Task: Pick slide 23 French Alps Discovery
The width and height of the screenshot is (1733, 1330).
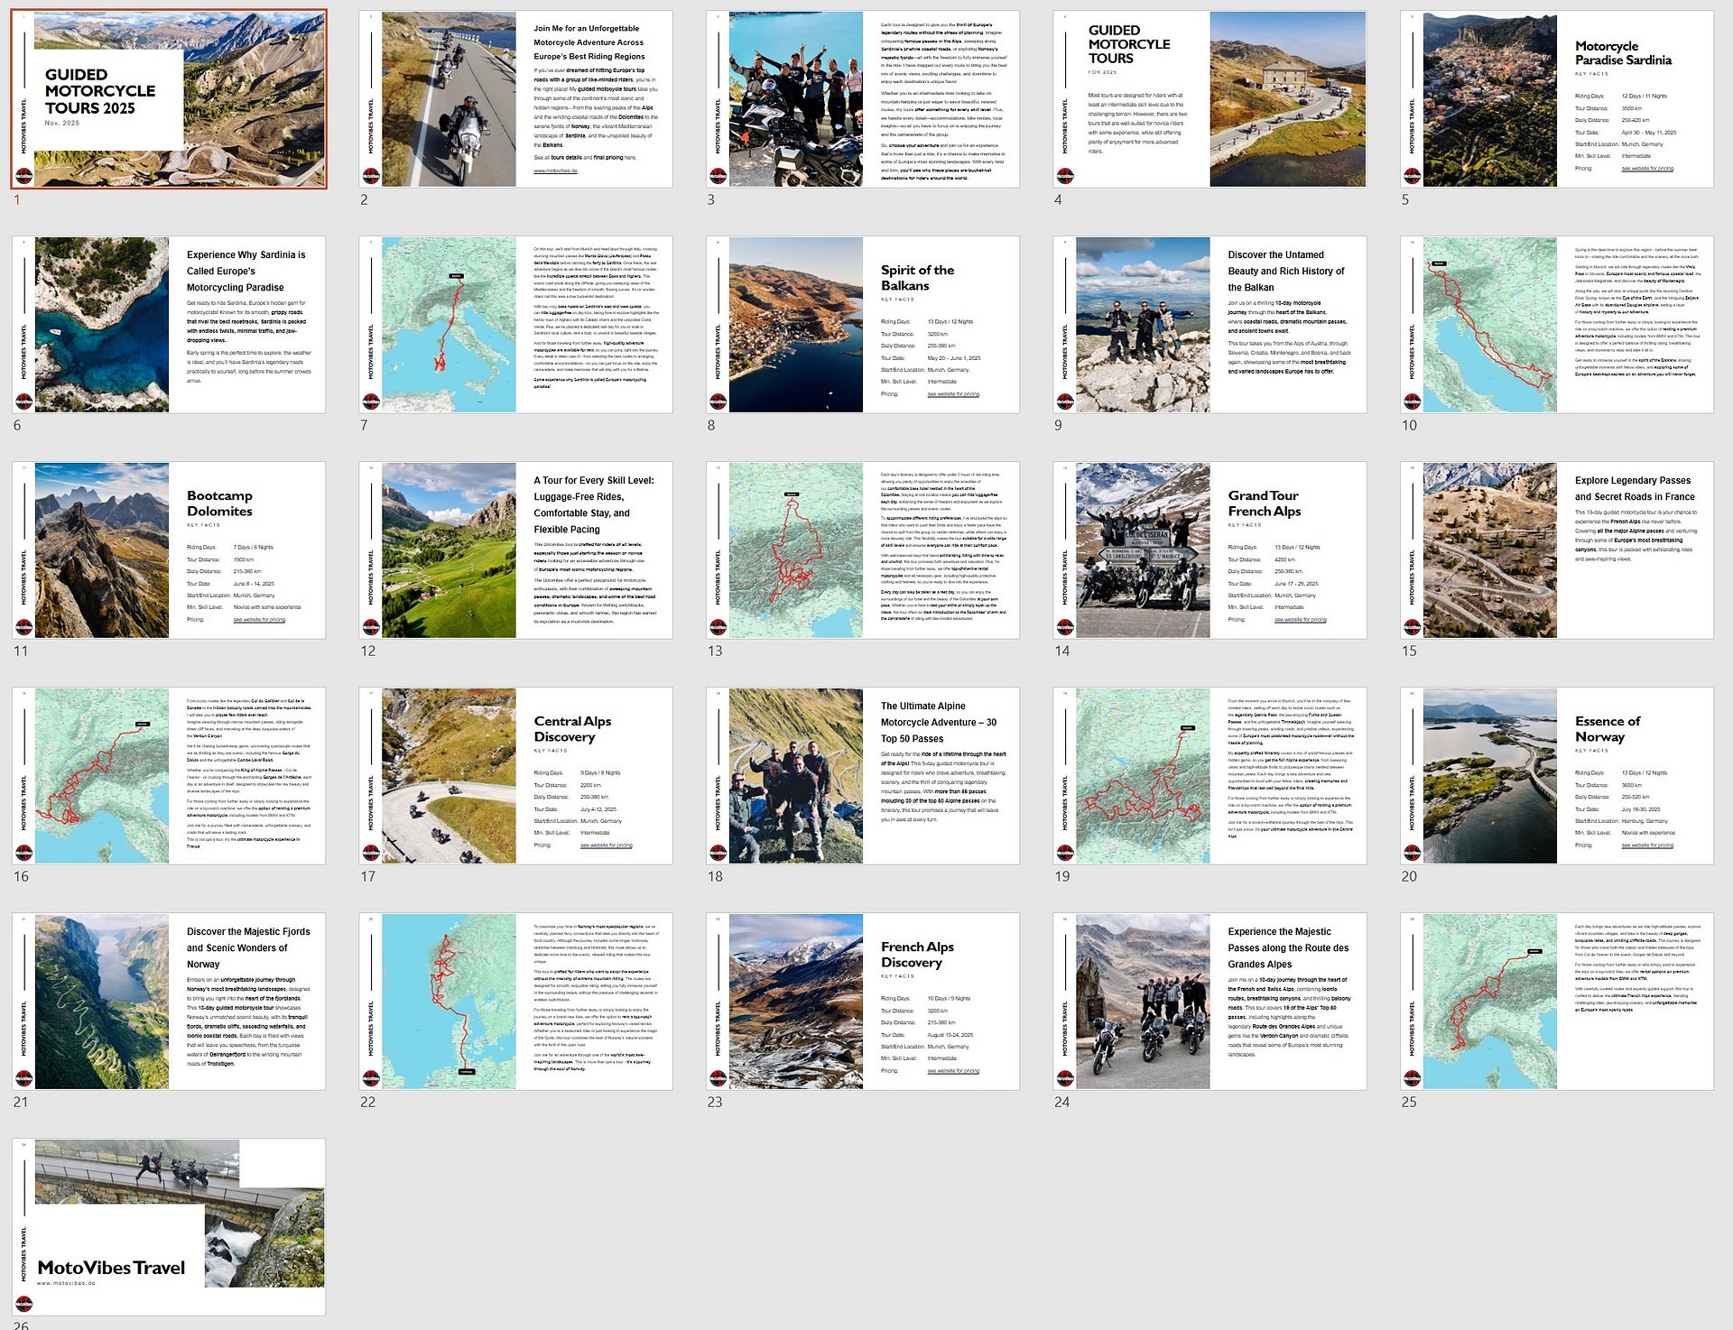Action: [863, 1002]
